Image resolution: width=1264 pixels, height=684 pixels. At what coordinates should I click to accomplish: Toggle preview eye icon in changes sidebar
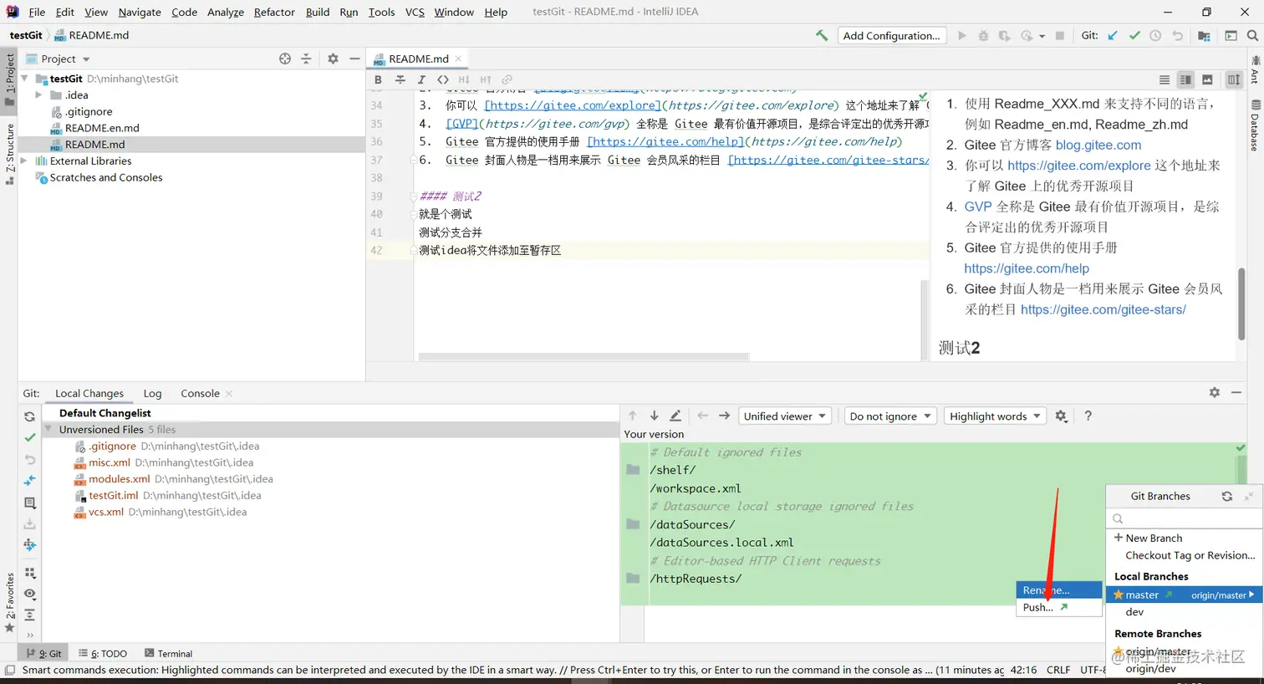tap(29, 594)
